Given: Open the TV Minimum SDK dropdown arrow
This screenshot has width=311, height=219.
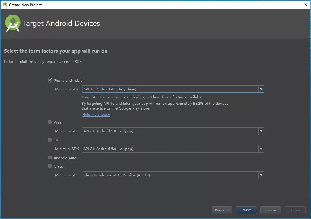Looking at the screenshot, I should point(261,149).
